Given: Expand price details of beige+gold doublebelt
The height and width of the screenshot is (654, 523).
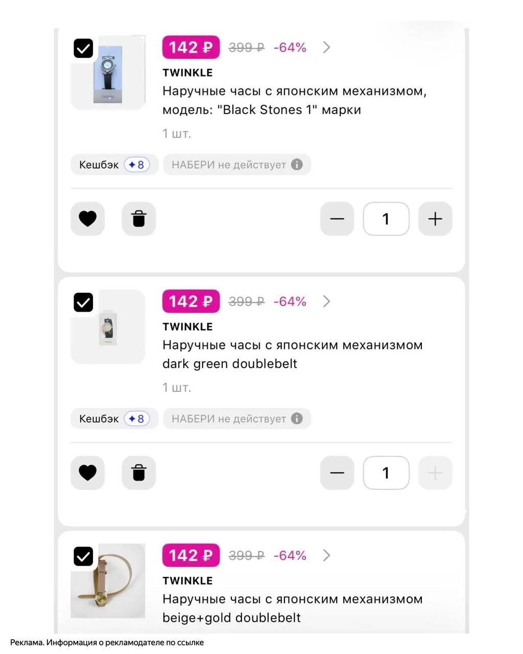Looking at the screenshot, I should coord(326,555).
